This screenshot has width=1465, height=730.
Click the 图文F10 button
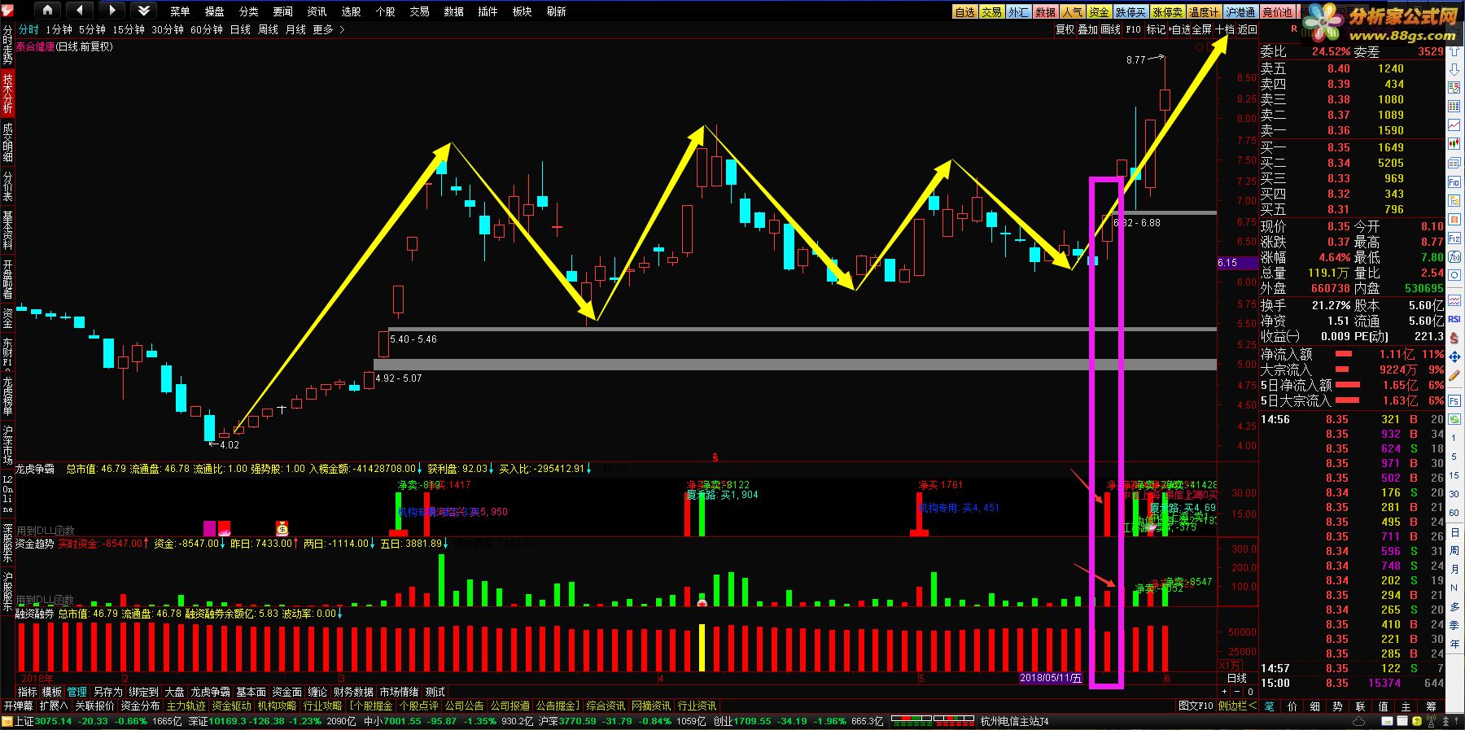[1196, 706]
